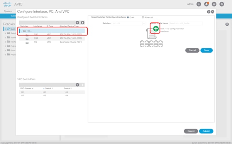This screenshot has width=232, height=144.
Task: Click the Quick start icon in Policies tree
Action: (8, 29)
